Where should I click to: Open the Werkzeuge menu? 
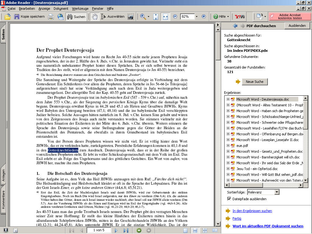point(81,9)
